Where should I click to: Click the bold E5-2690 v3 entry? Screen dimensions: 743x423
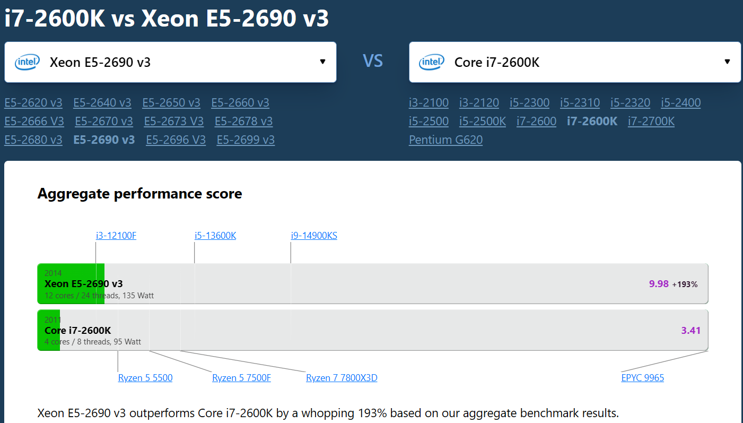pos(104,140)
